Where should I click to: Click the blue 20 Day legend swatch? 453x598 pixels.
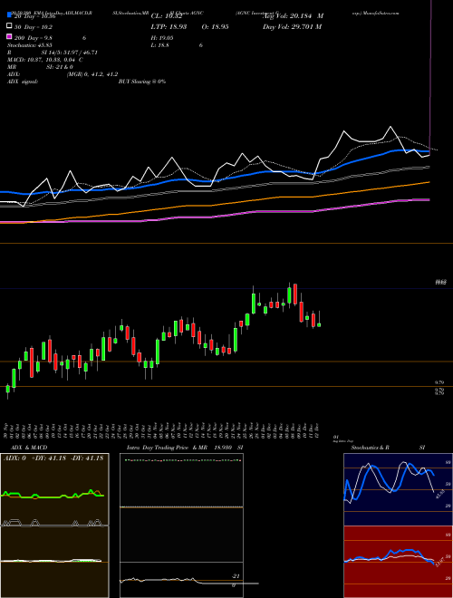coord(9,15)
